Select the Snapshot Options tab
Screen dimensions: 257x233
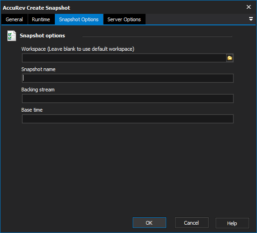[x=79, y=19]
